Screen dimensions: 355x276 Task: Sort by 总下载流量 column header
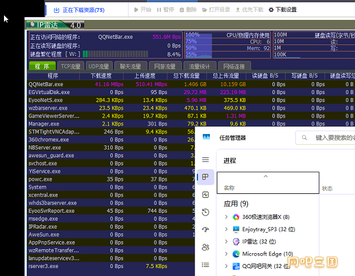point(187,76)
